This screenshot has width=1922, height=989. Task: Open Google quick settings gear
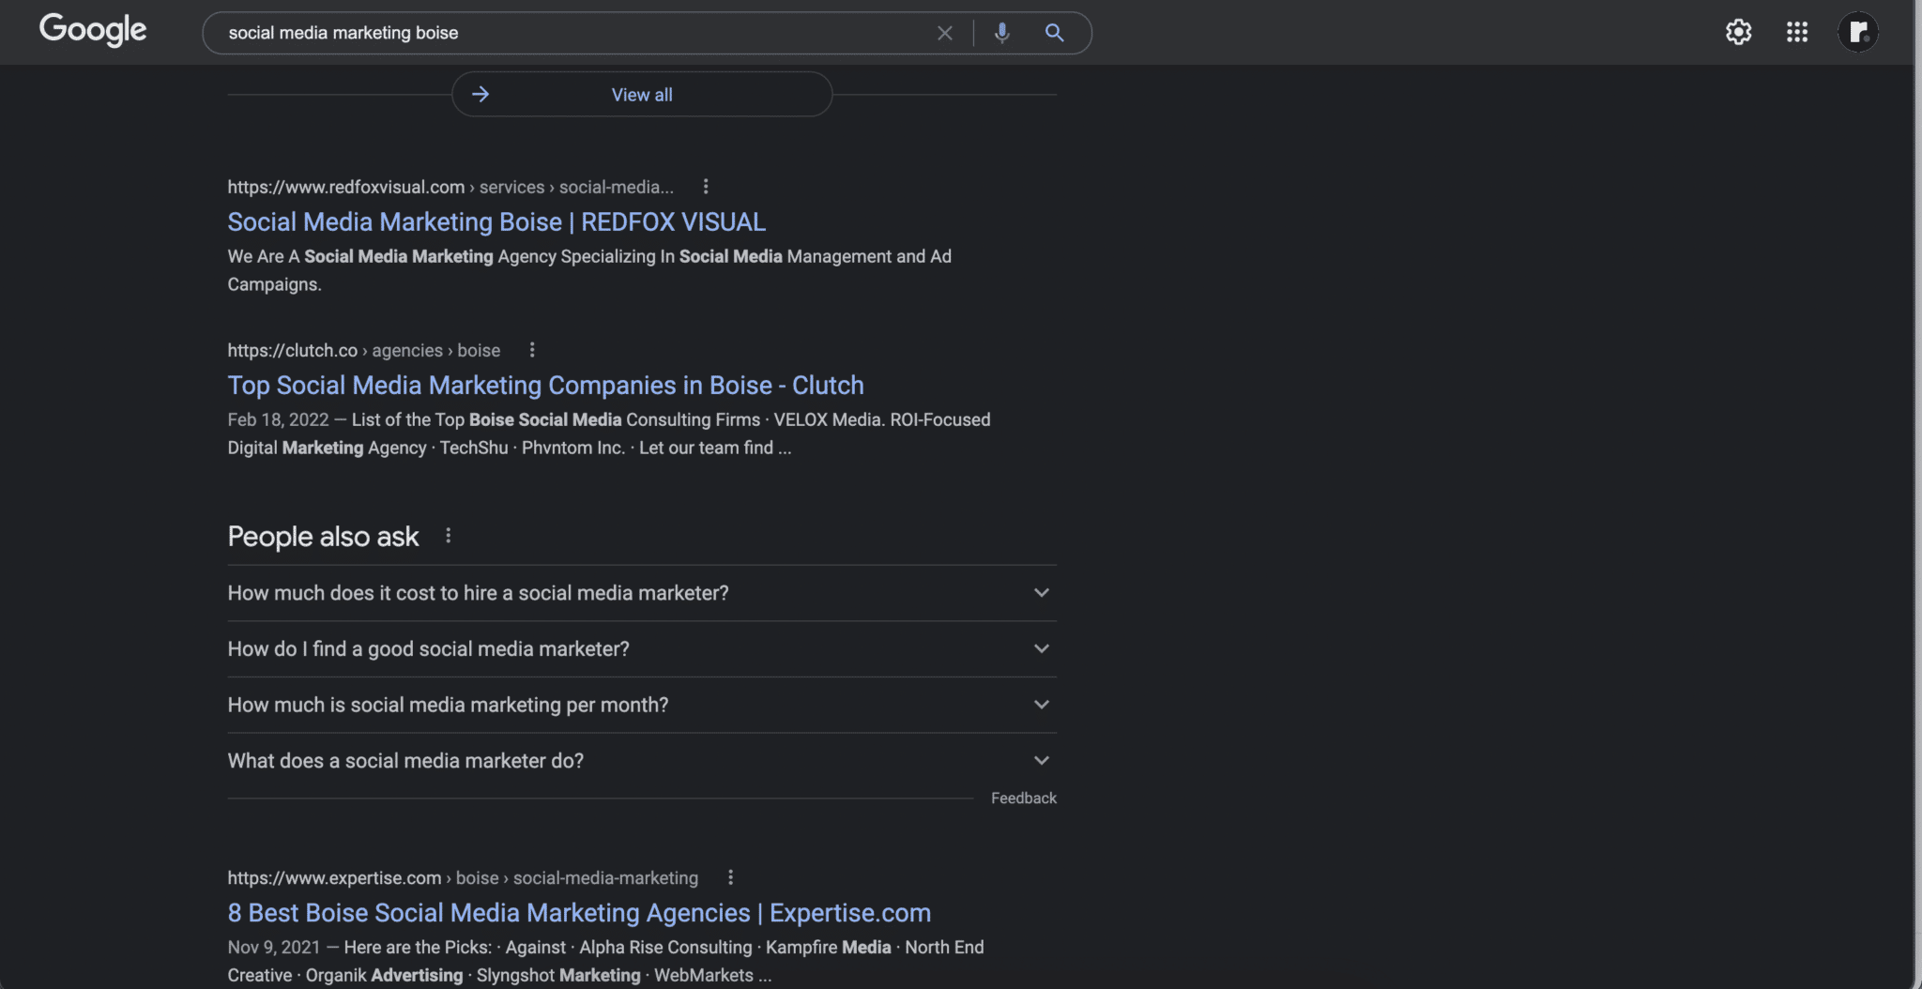pos(1739,31)
